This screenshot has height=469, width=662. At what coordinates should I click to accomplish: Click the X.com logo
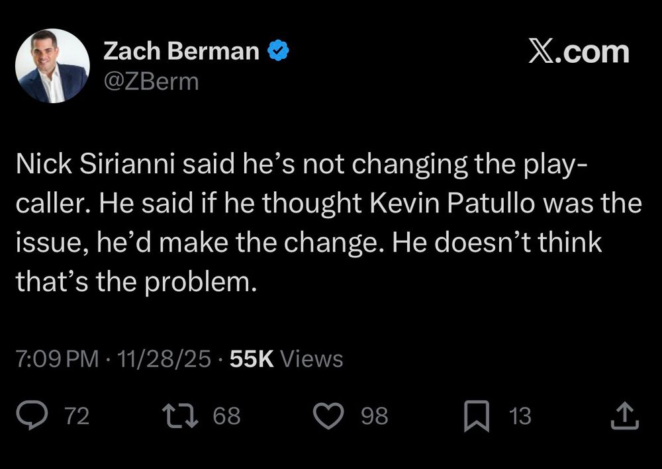tap(578, 52)
